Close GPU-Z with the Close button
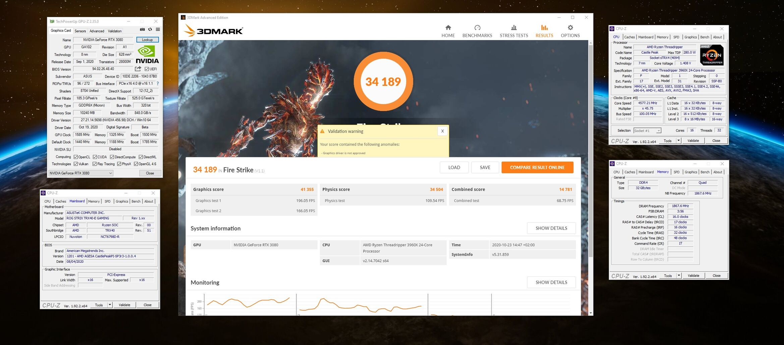 150,173
